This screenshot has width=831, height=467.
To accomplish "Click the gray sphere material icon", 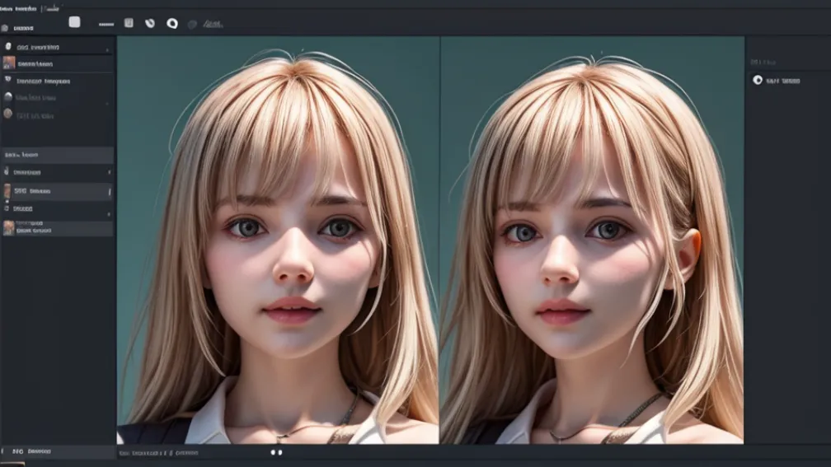I will [x=8, y=97].
